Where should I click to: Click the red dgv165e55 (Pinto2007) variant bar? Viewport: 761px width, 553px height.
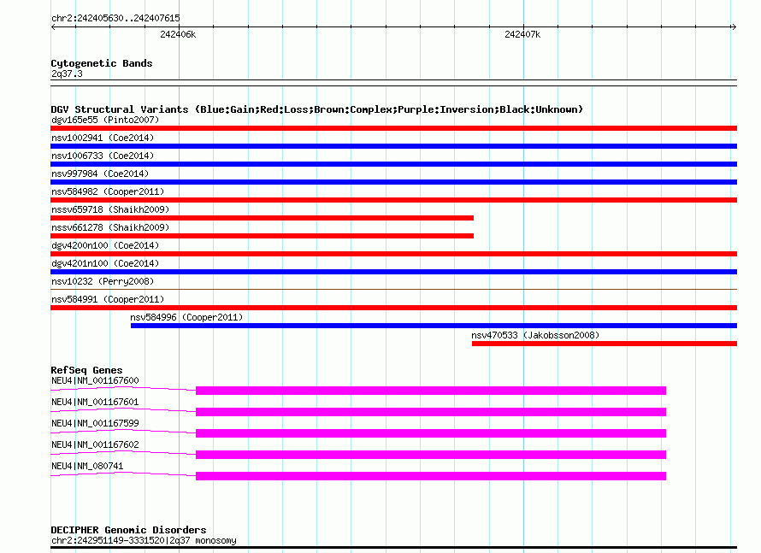click(393, 128)
